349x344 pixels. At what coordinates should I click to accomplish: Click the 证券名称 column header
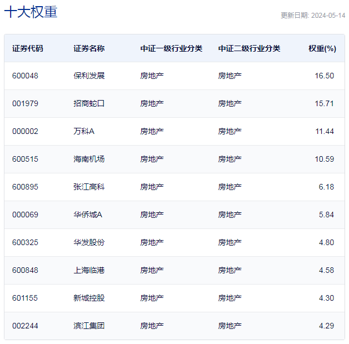pos(89,48)
